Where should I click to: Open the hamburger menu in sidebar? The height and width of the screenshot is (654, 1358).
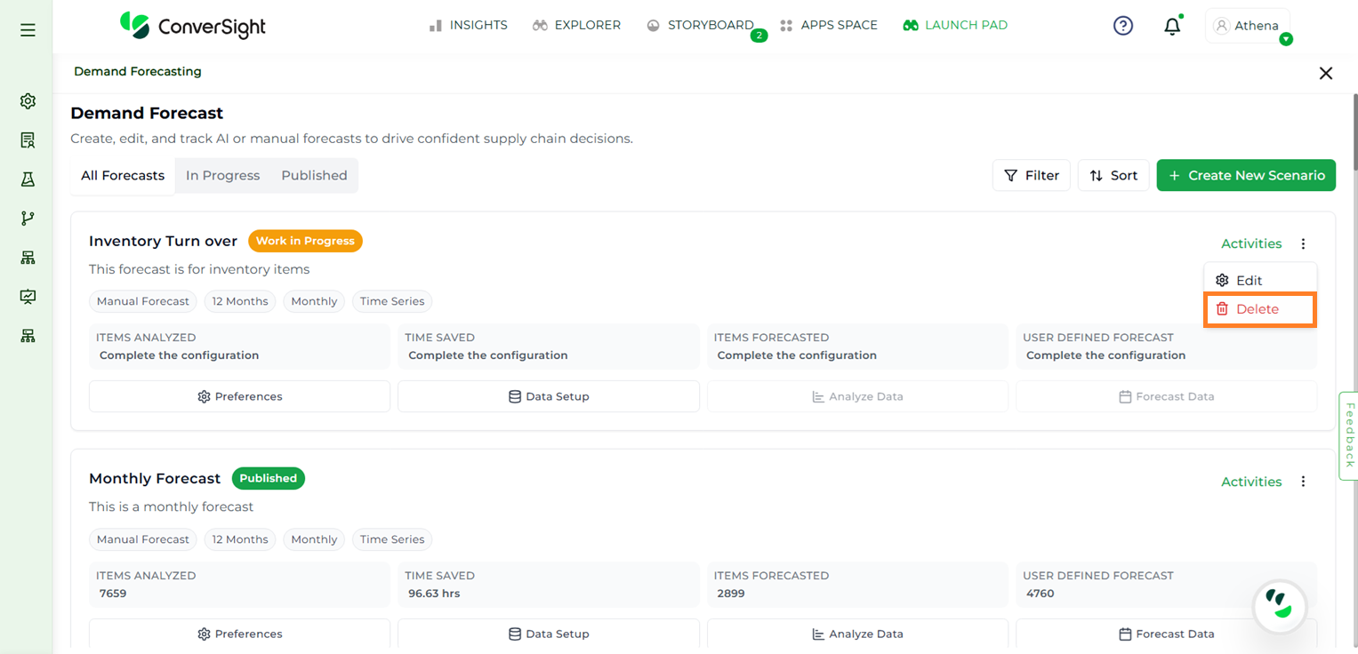pyautogui.click(x=28, y=30)
